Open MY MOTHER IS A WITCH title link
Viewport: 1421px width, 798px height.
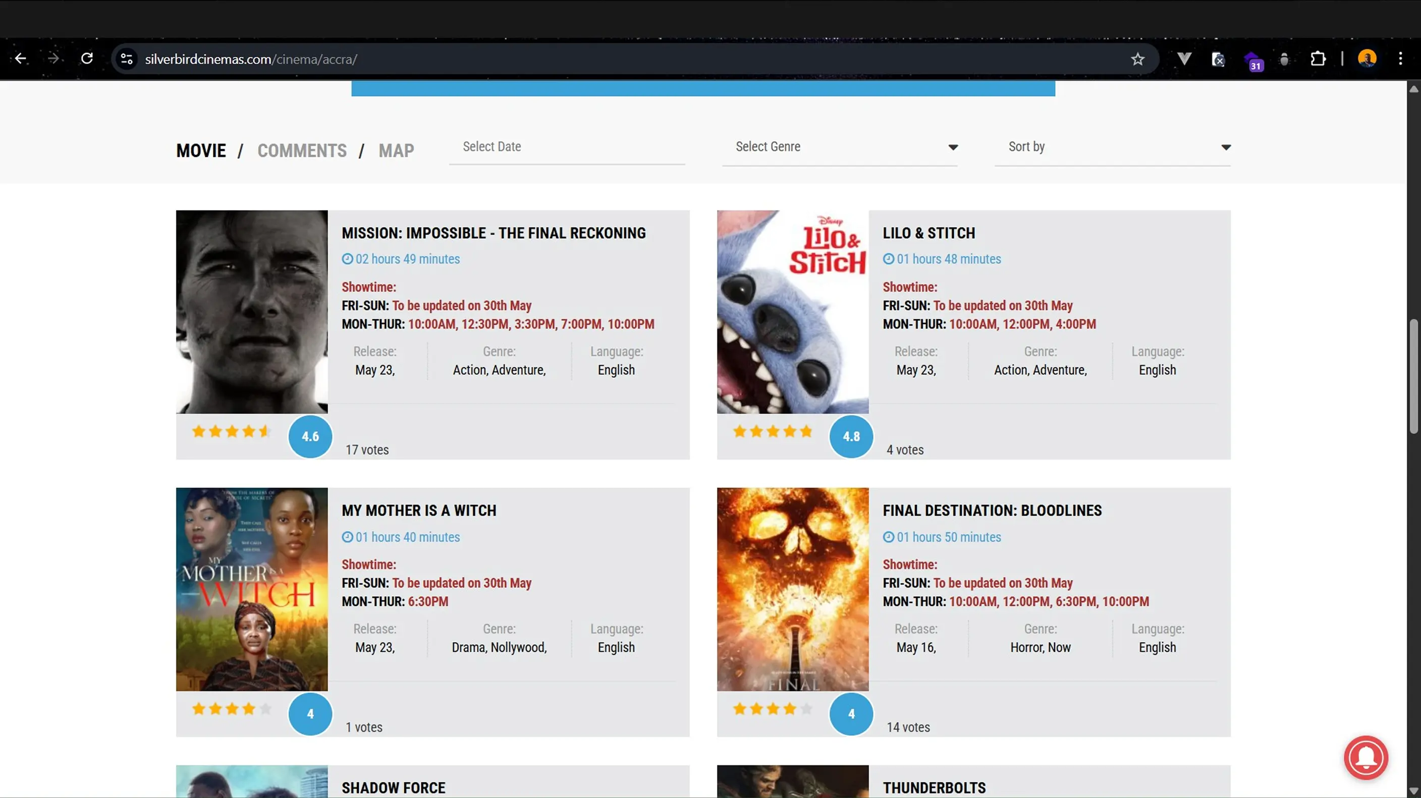click(419, 510)
